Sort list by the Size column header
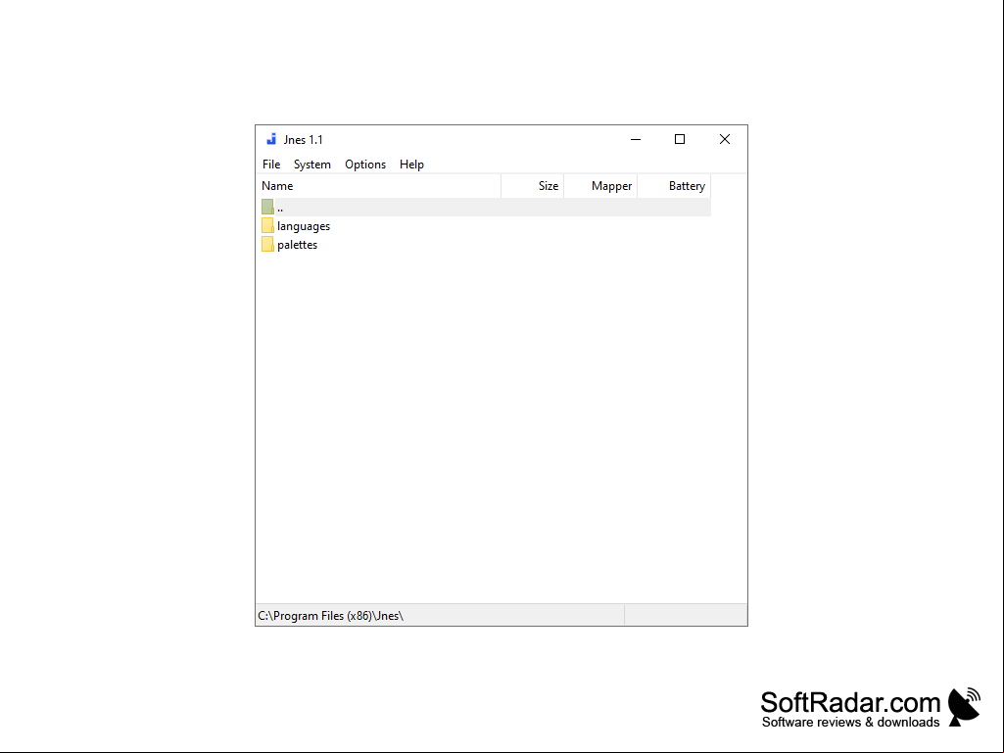The image size is (1004, 753). tap(533, 186)
